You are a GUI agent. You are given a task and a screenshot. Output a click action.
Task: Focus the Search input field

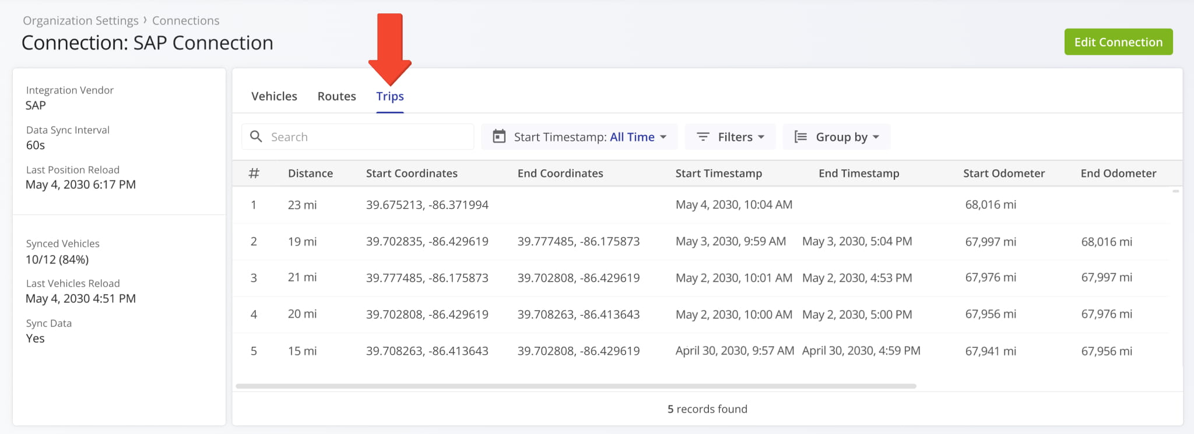(367, 137)
